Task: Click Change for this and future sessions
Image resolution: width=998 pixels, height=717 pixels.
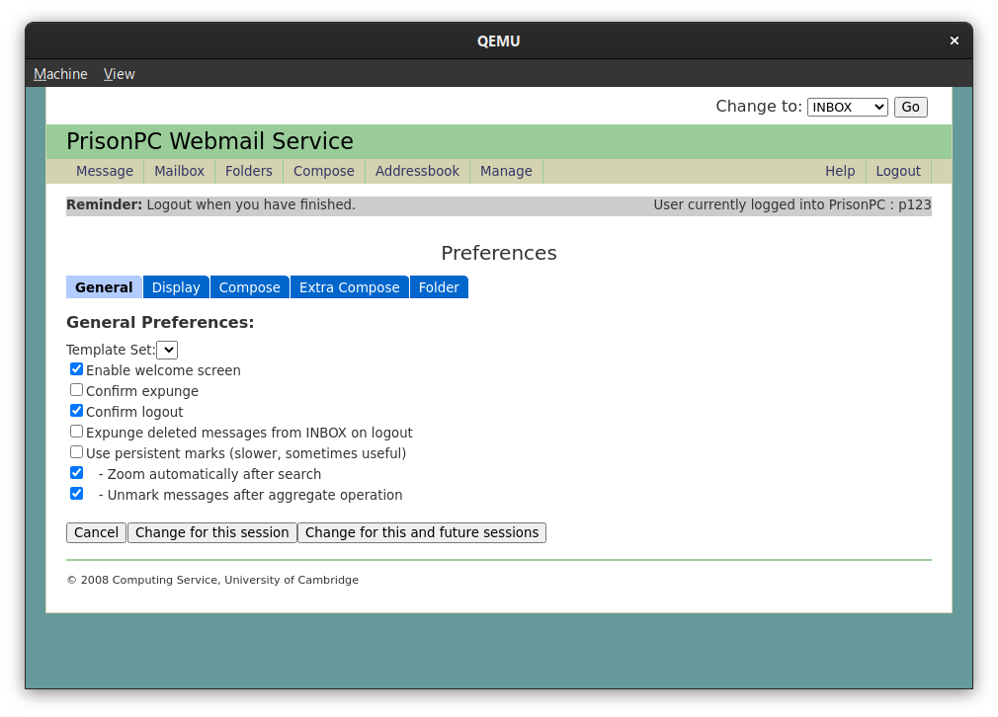Action: pos(422,532)
